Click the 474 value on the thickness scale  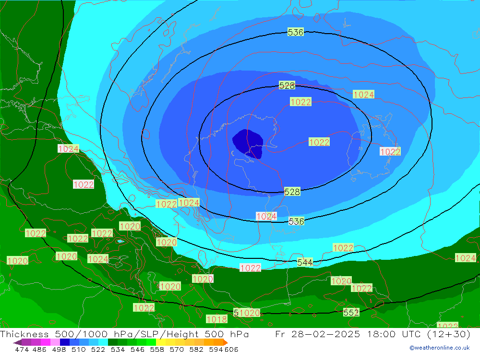[x=22, y=349]
